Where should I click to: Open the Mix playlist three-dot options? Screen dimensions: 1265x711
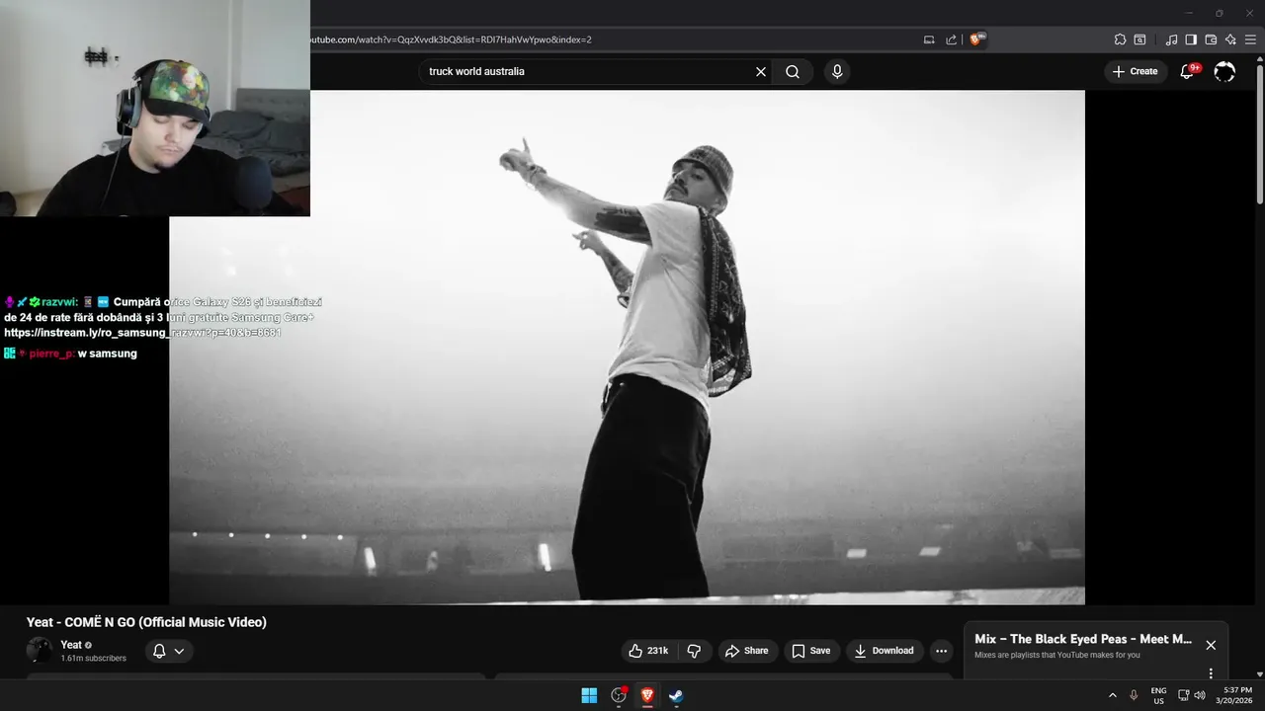tap(1211, 673)
